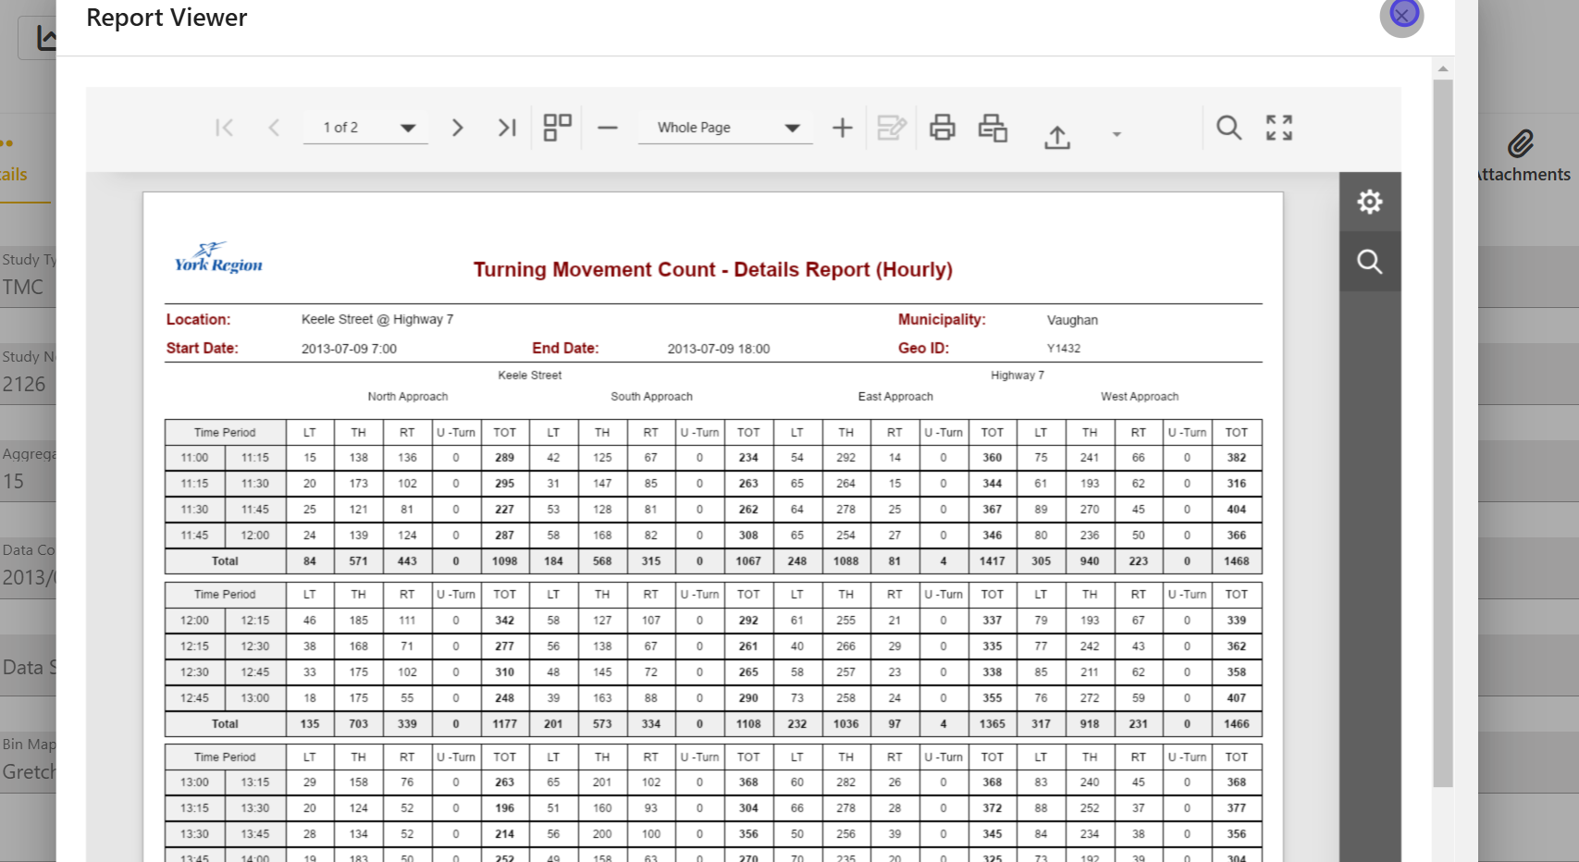Open the settings gear side panel
1579x862 pixels.
pyautogui.click(x=1370, y=202)
